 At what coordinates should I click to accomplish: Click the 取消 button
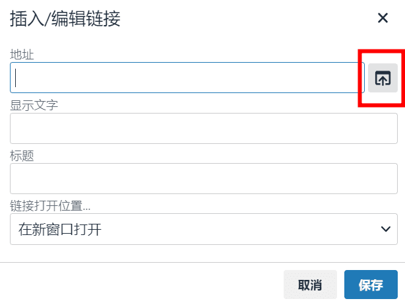click(310, 285)
